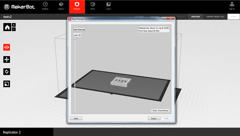Click the Print Time text
240x136 pixels.
point(149,31)
